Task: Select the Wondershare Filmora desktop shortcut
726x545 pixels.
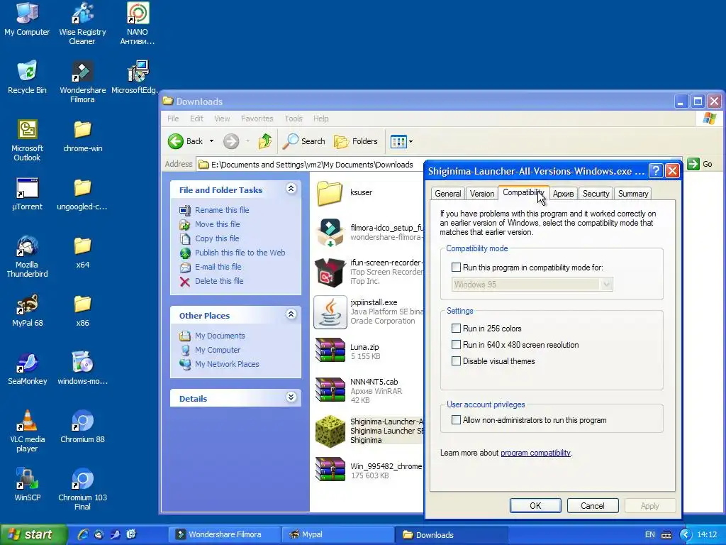Action: click(x=82, y=82)
